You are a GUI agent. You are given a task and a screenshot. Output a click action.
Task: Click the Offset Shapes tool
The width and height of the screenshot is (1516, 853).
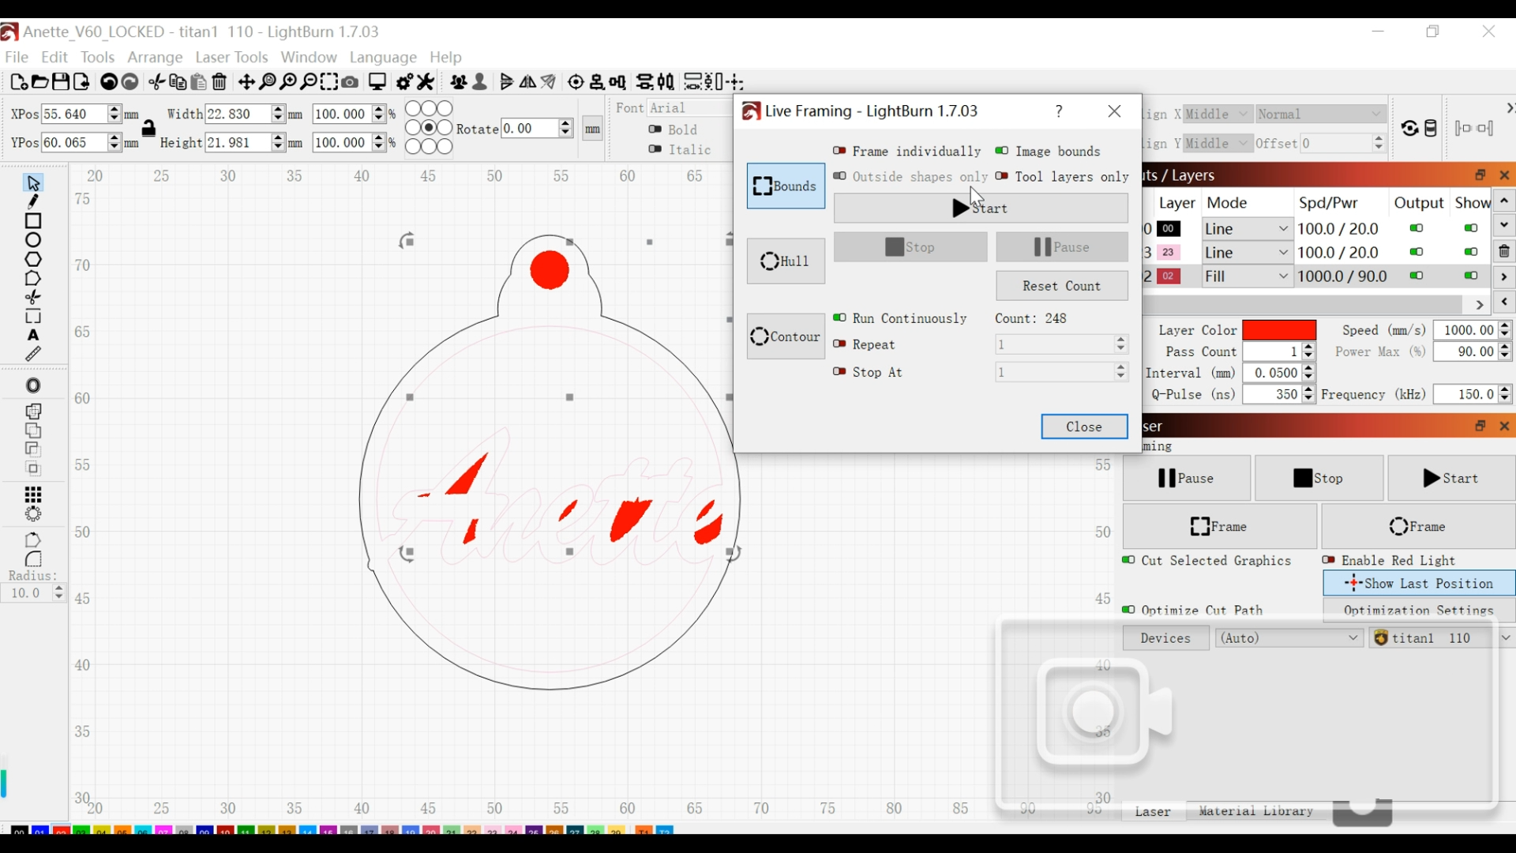coord(33,385)
